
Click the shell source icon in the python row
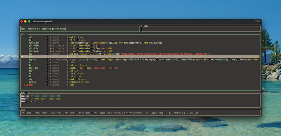(x=51, y=82)
